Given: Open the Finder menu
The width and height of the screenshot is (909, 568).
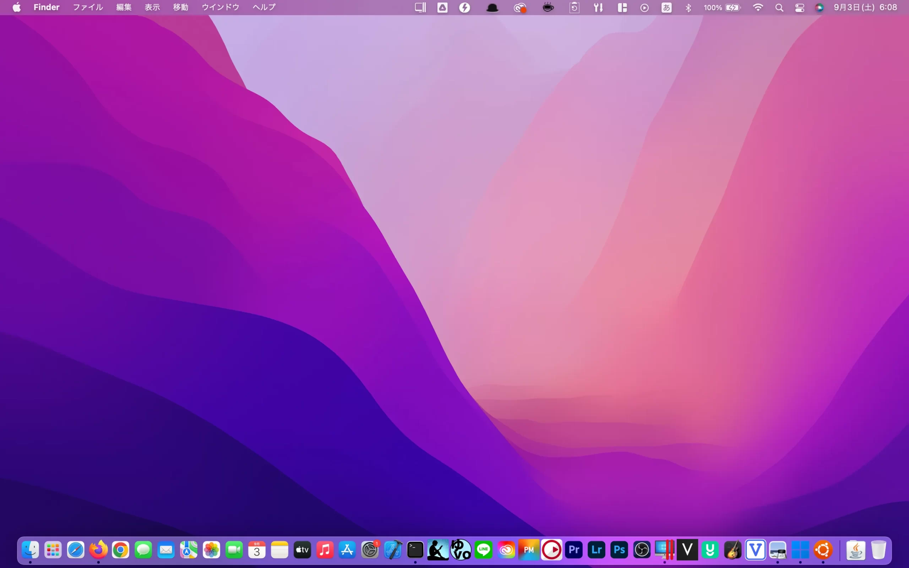Looking at the screenshot, I should tap(47, 7).
